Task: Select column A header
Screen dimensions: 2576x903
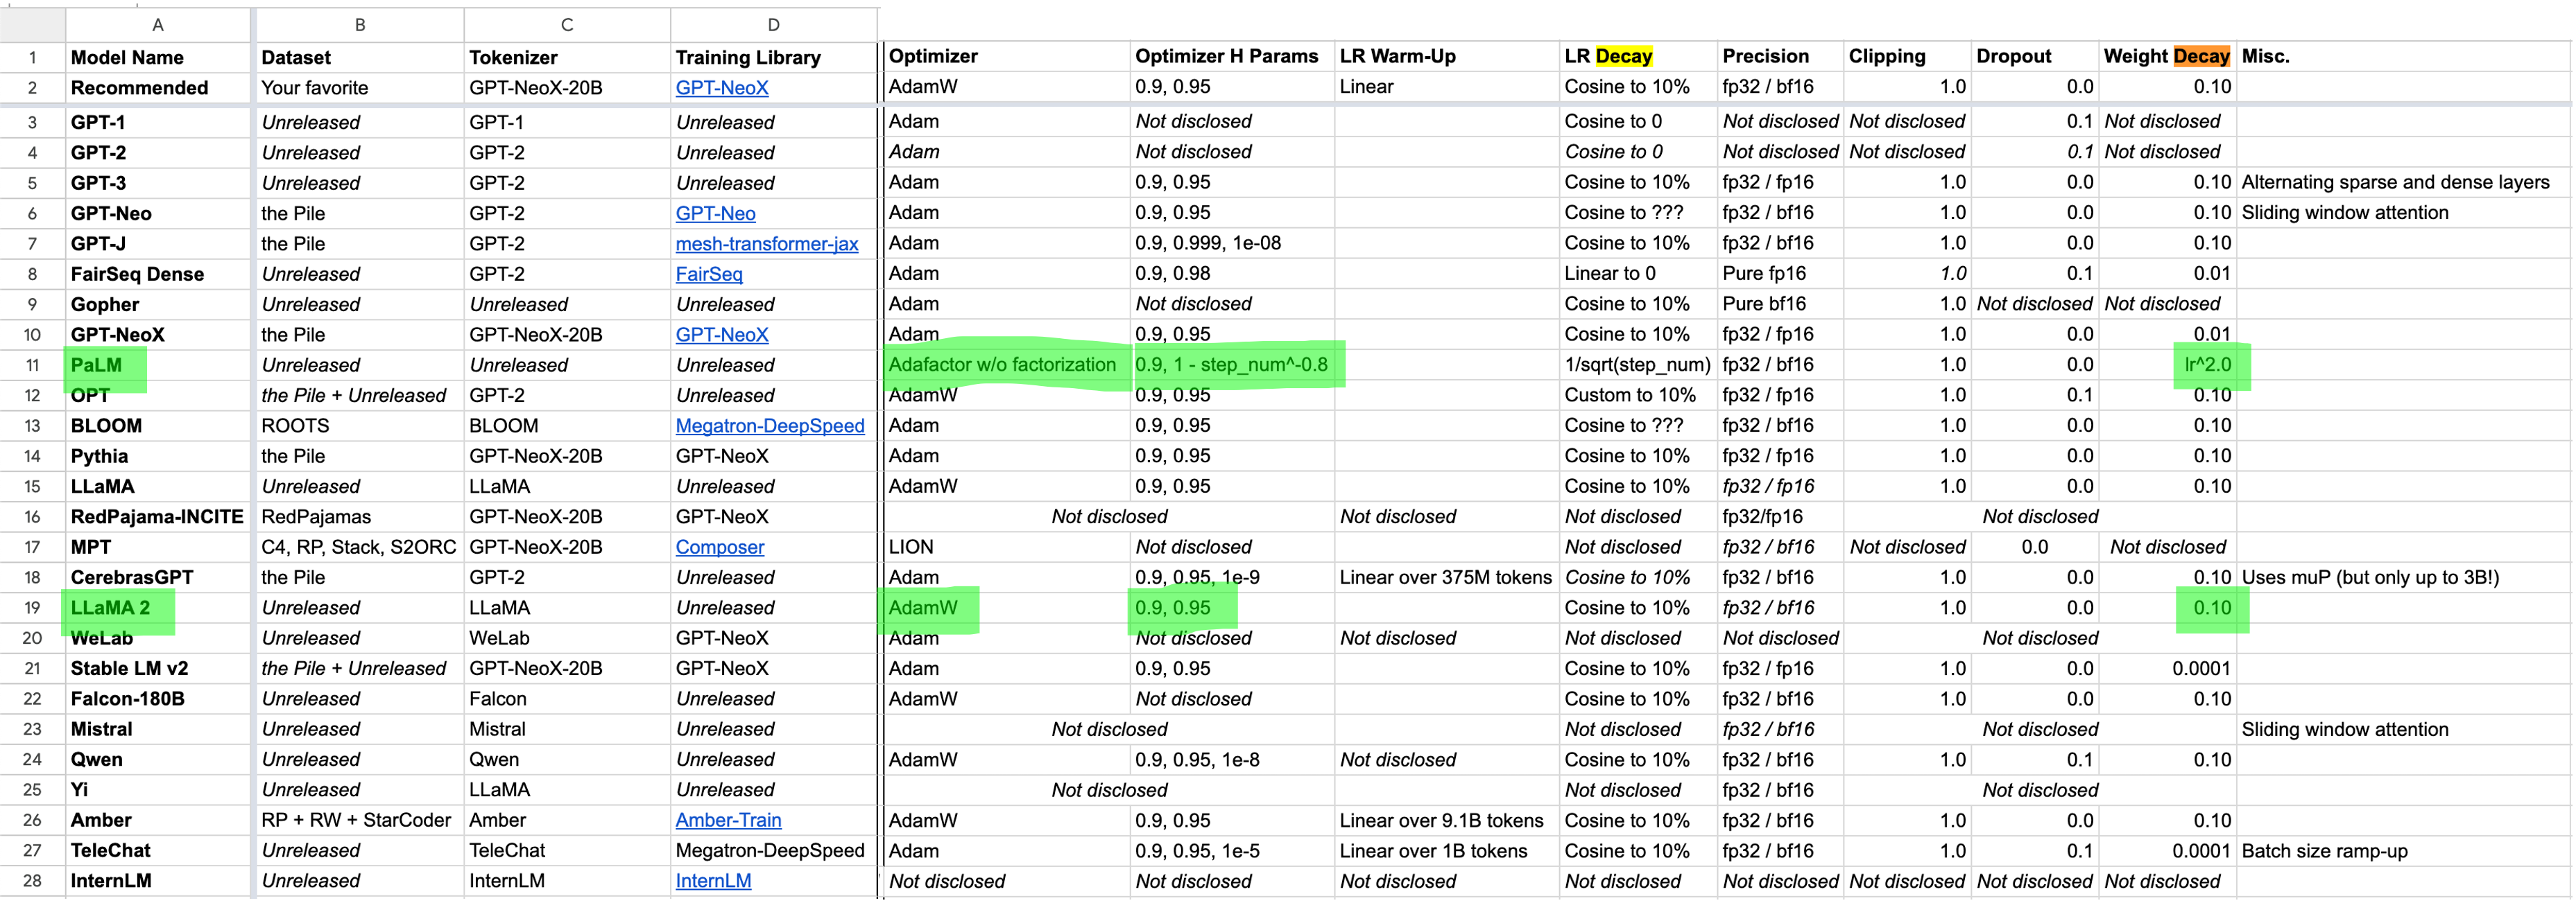Action: pyautogui.click(x=157, y=25)
